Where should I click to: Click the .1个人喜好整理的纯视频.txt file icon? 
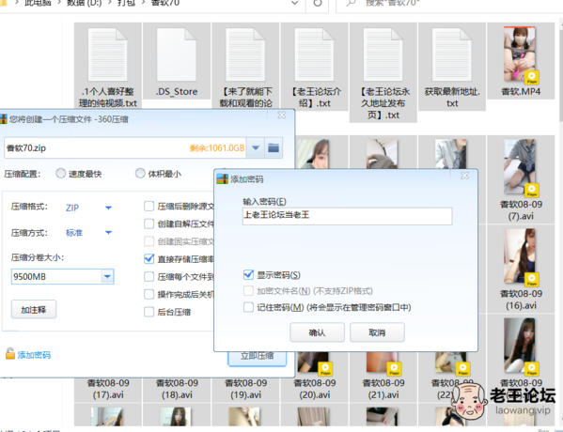(x=108, y=54)
